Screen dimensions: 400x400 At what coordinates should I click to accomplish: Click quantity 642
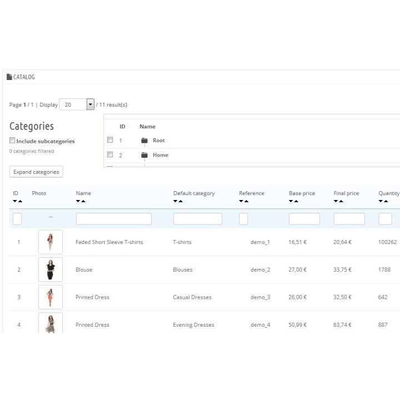tap(383, 297)
